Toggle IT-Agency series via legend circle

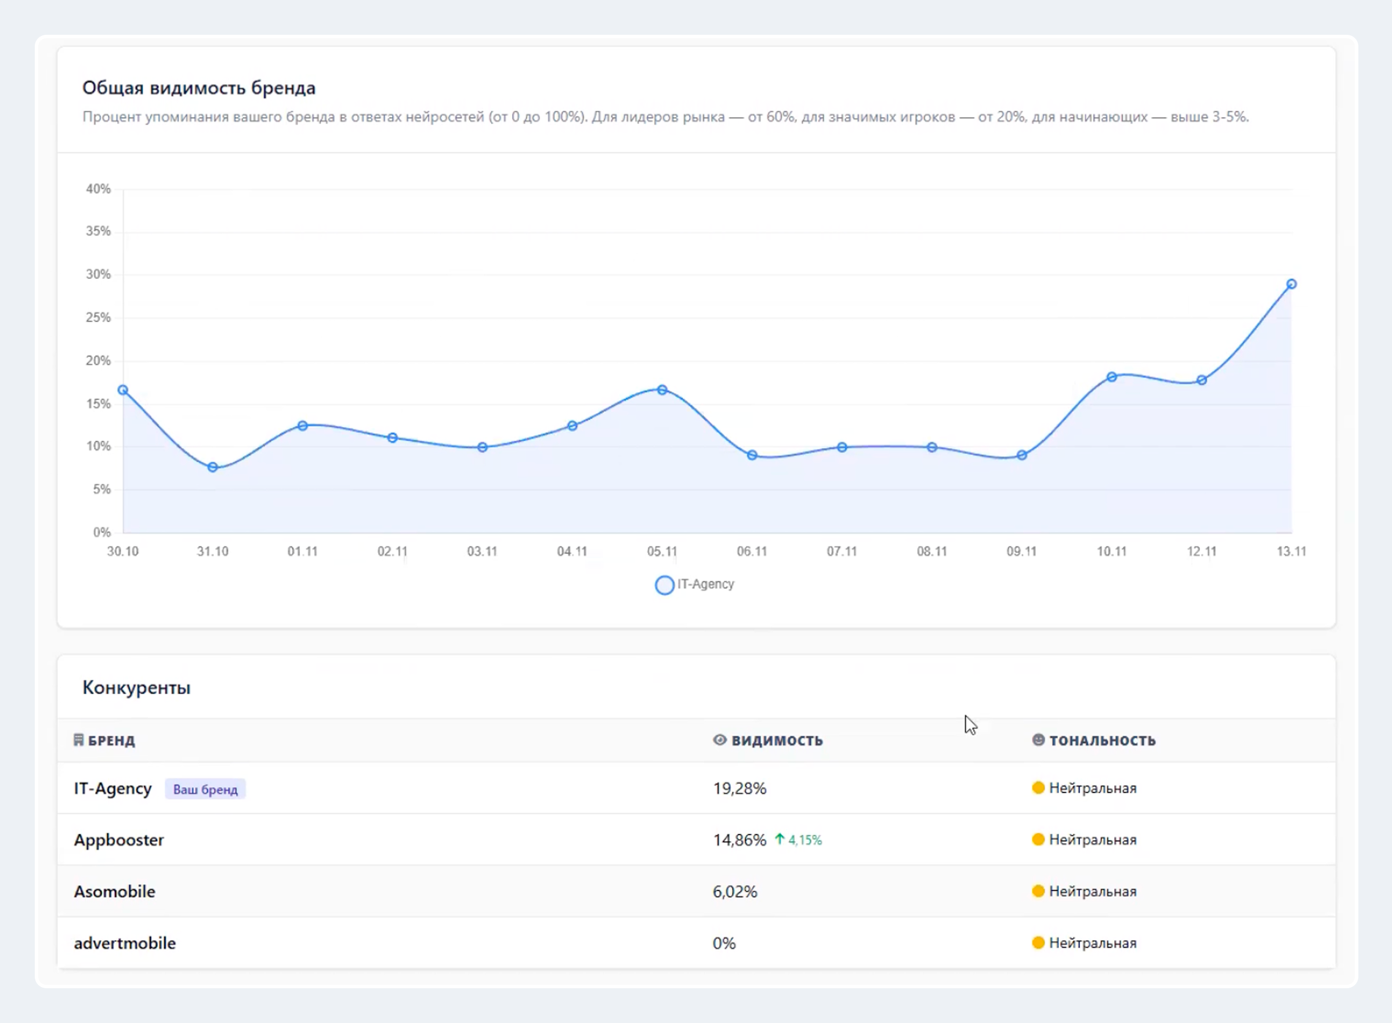665,585
